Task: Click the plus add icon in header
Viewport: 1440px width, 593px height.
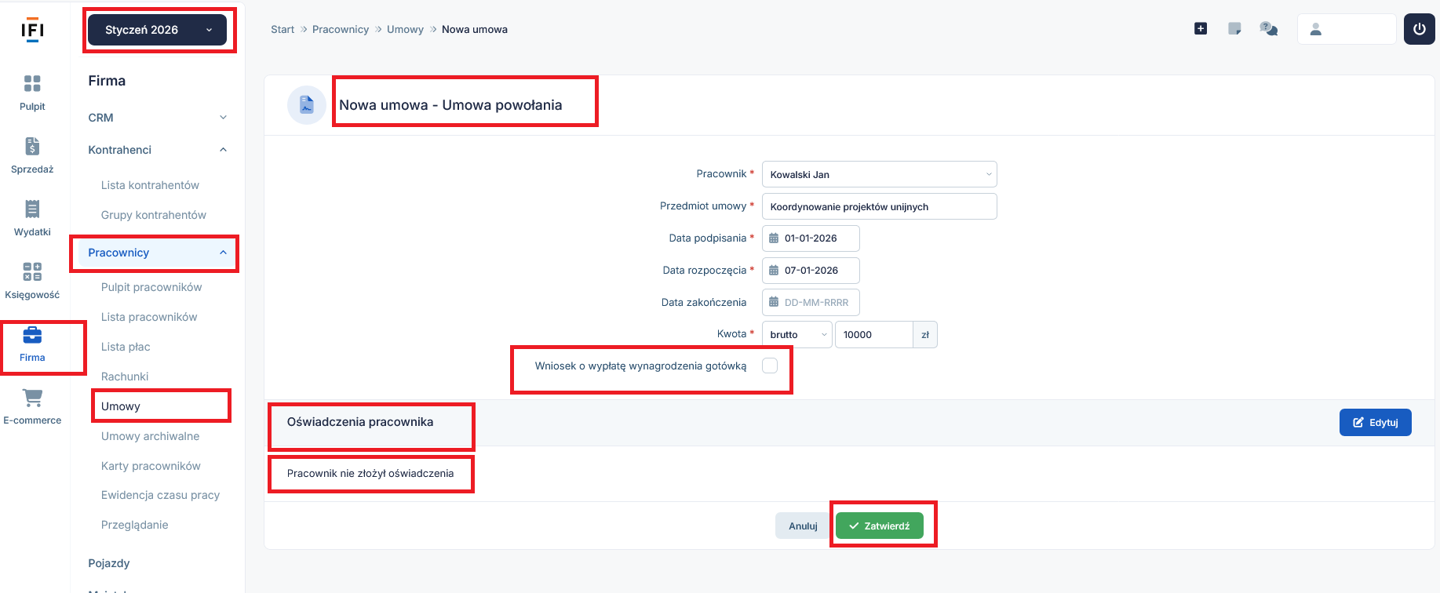Action: 1201,29
